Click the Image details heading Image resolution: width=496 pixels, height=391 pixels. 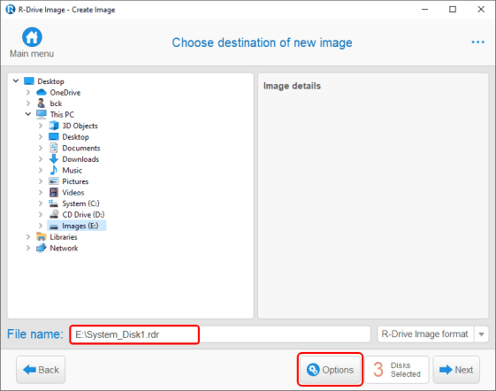[292, 86]
